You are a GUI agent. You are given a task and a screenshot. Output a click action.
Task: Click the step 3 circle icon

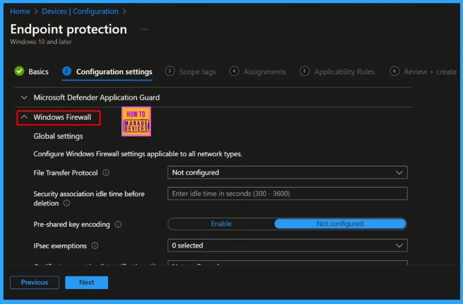(170, 71)
